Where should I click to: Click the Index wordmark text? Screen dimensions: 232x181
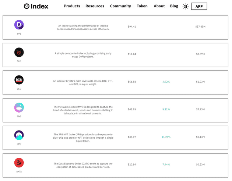(x=39, y=6)
